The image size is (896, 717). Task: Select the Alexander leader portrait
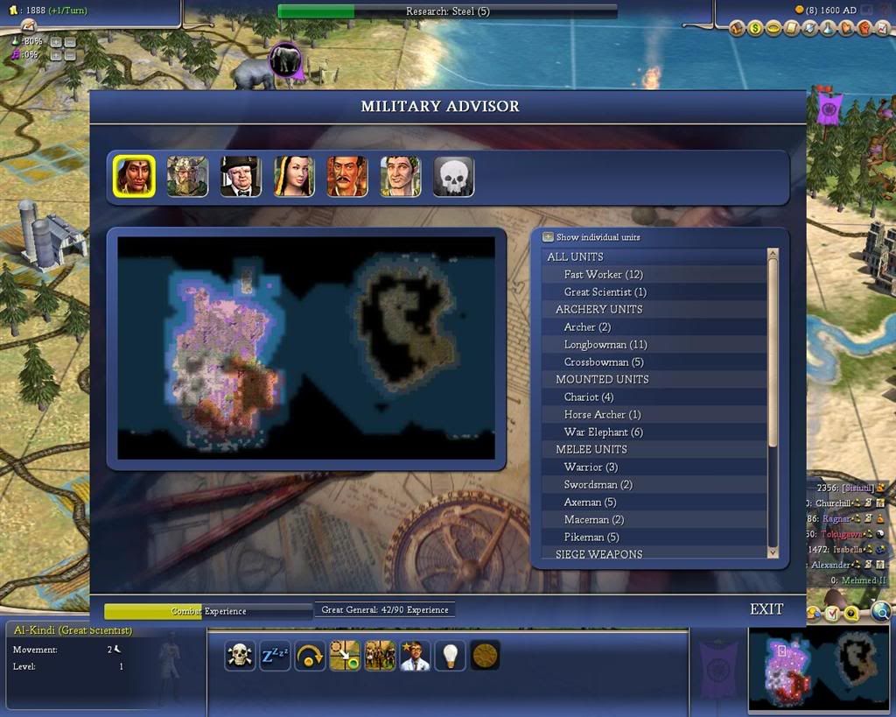click(x=401, y=176)
